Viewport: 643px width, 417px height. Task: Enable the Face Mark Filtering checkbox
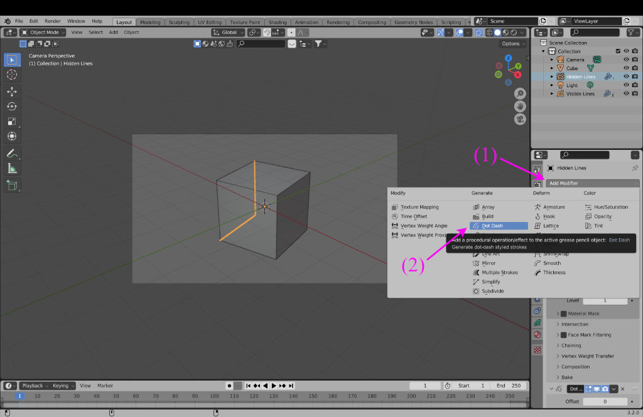pyautogui.click(x=563, y=335)
